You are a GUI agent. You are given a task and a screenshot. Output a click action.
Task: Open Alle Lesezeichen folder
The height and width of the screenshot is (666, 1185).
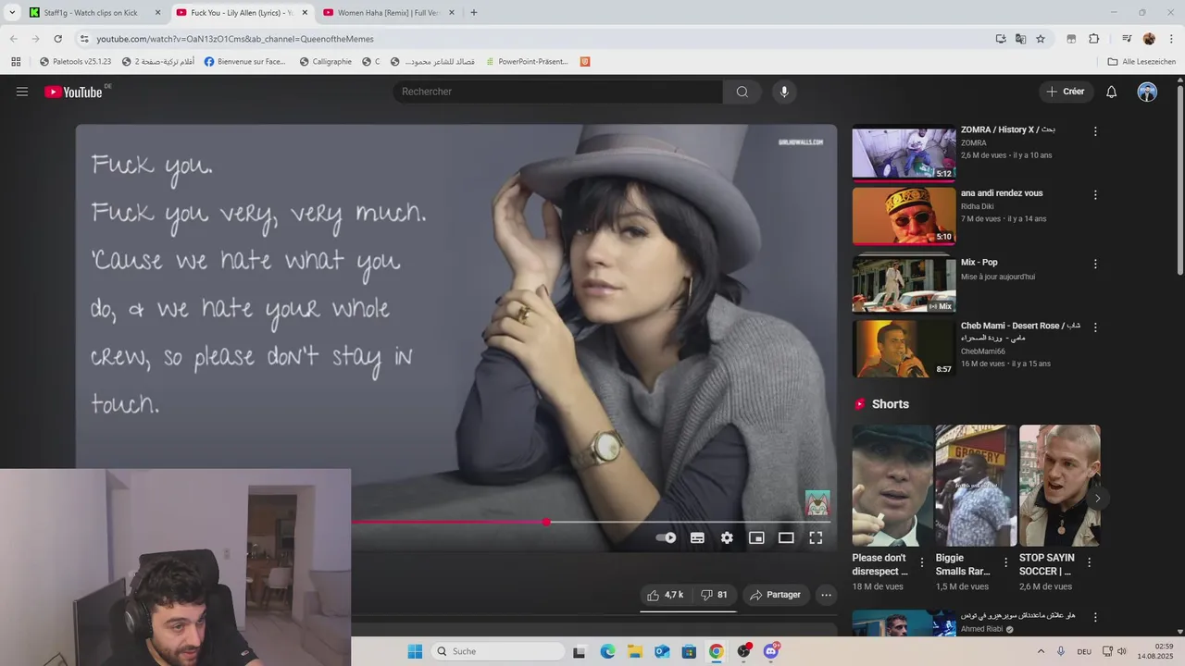click(1141, 62)
